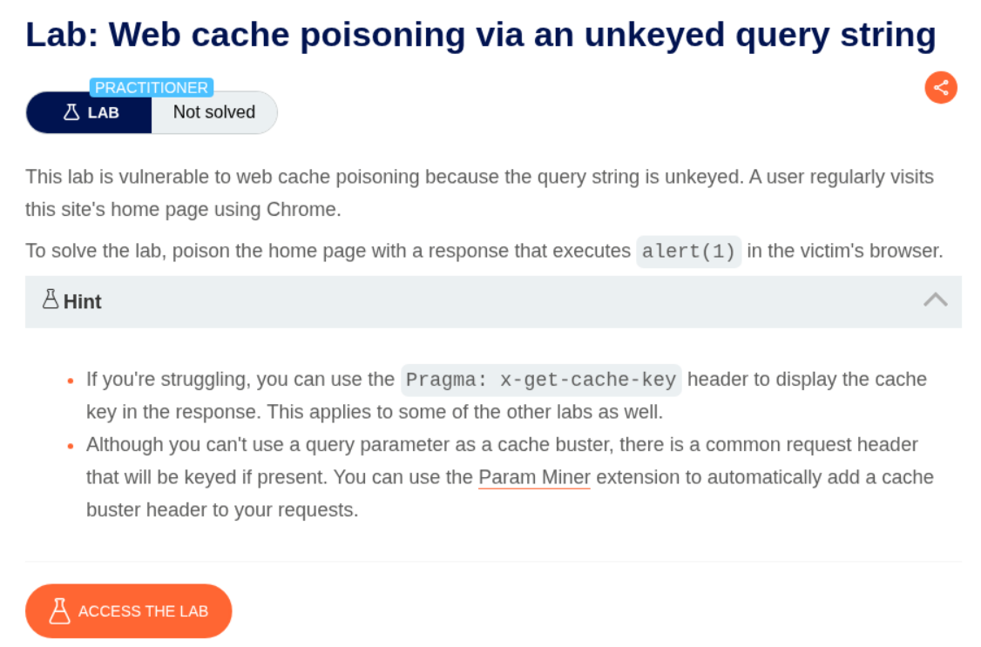Click the flask icon beside Hint
This screenshot has height=647, width=981.
tap(51, 300)
